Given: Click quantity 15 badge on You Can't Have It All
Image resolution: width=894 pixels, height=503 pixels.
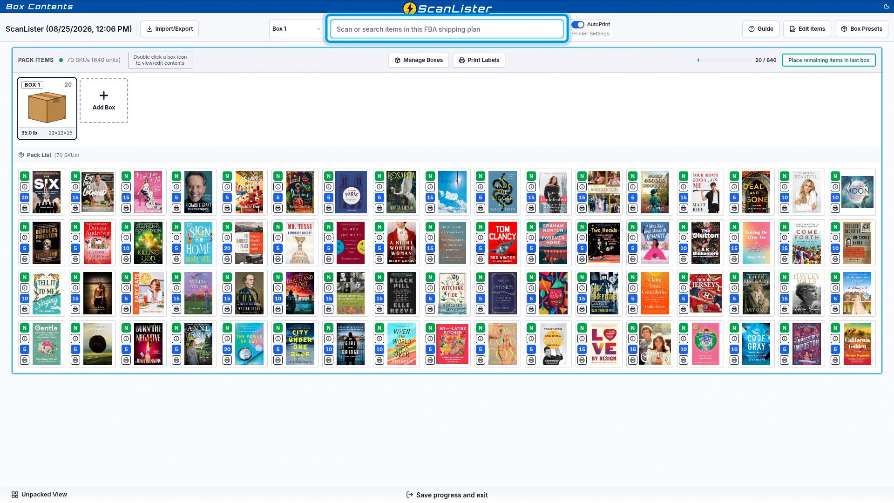Looking at the screenshot, I should [126, 197].
